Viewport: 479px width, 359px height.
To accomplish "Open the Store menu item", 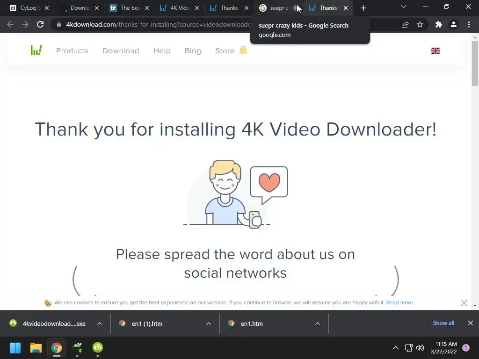I will coord(225,50).
